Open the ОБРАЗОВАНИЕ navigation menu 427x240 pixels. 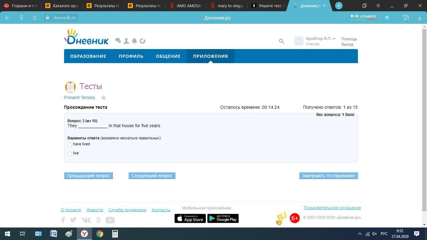pyautogui.click(x=88, y=56)
